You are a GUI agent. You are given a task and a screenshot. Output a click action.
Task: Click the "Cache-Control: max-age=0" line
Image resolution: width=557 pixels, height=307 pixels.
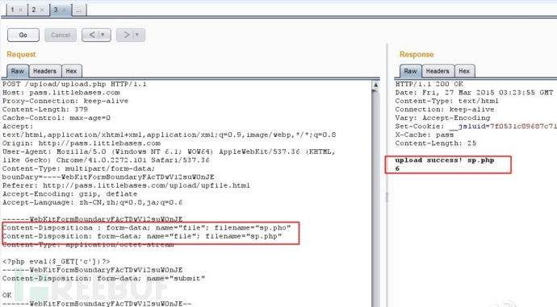click(57, 118)
